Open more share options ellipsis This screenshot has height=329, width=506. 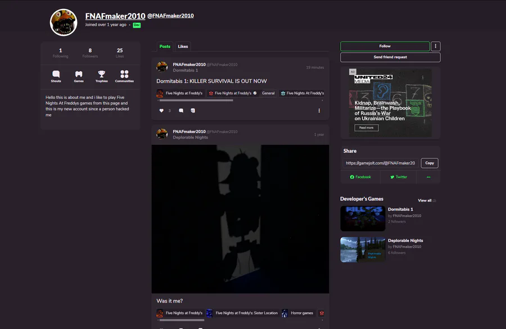[428, 177]
